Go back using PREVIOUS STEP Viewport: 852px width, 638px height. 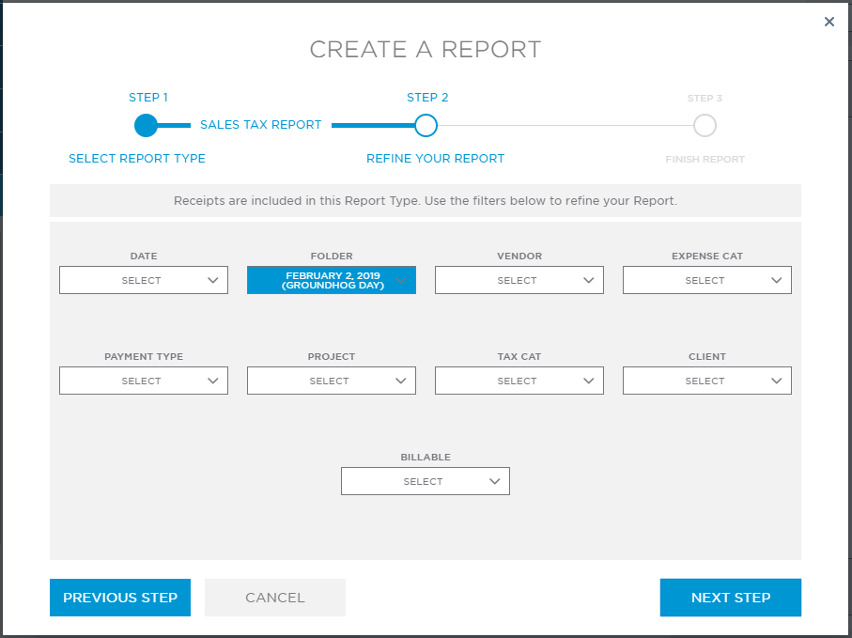119,598
